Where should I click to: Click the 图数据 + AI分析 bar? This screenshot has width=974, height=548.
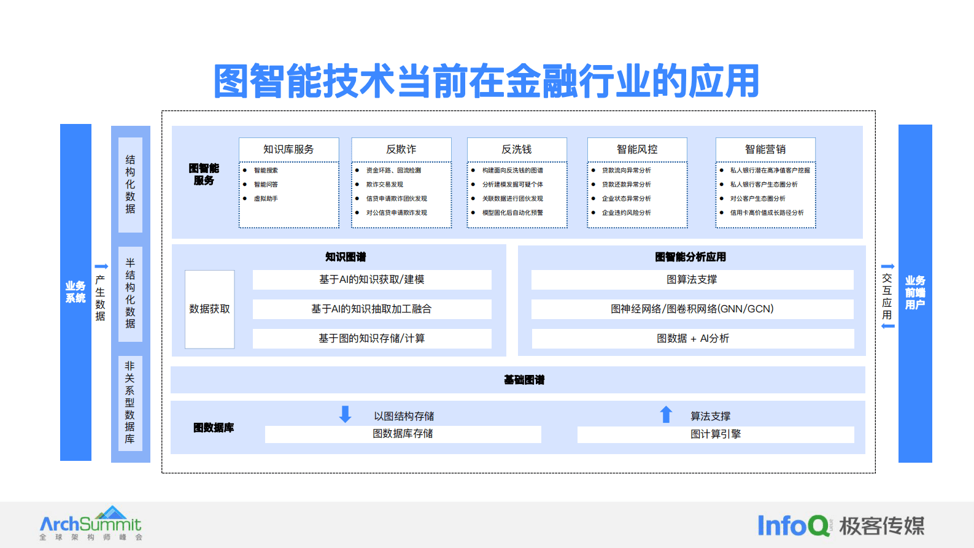[x=693, y=339]
